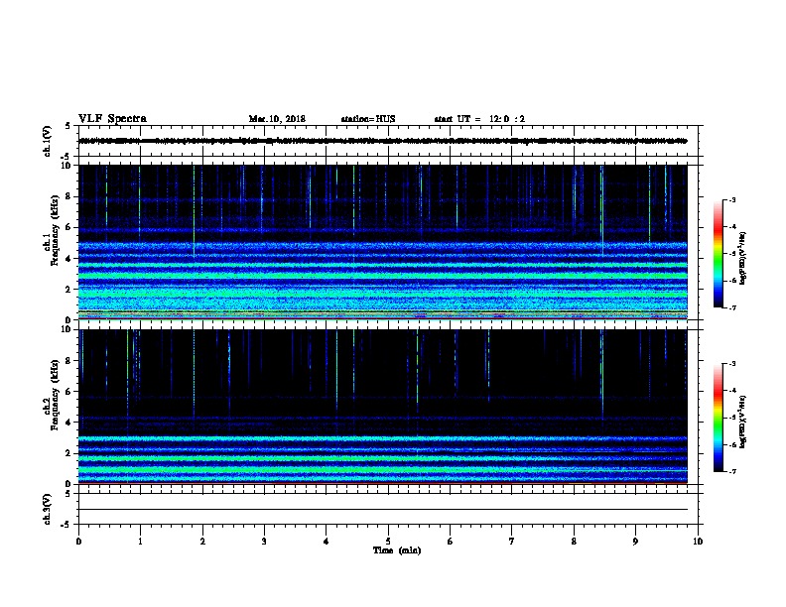The height and width of the screenshot is (607, 786).
Task: Click time axis tick label "9"
Action: pos(635,542)
